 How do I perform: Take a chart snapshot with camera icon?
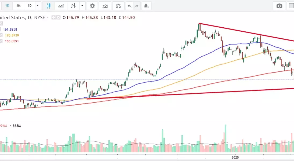coord(280,6)
